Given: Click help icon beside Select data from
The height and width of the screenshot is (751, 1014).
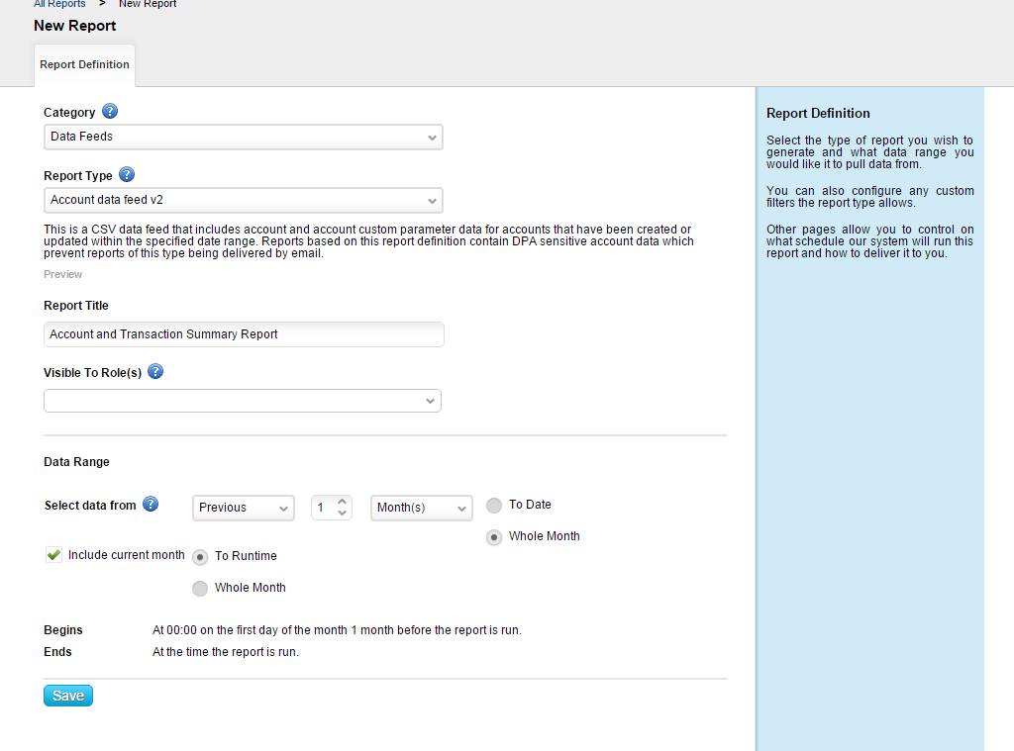Looking at the screenshot, I should (151, 505).
